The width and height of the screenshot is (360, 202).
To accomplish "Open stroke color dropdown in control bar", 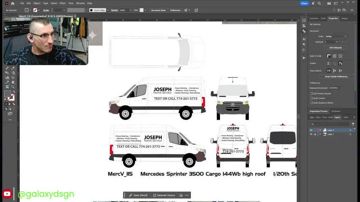I will coord(39,10).
